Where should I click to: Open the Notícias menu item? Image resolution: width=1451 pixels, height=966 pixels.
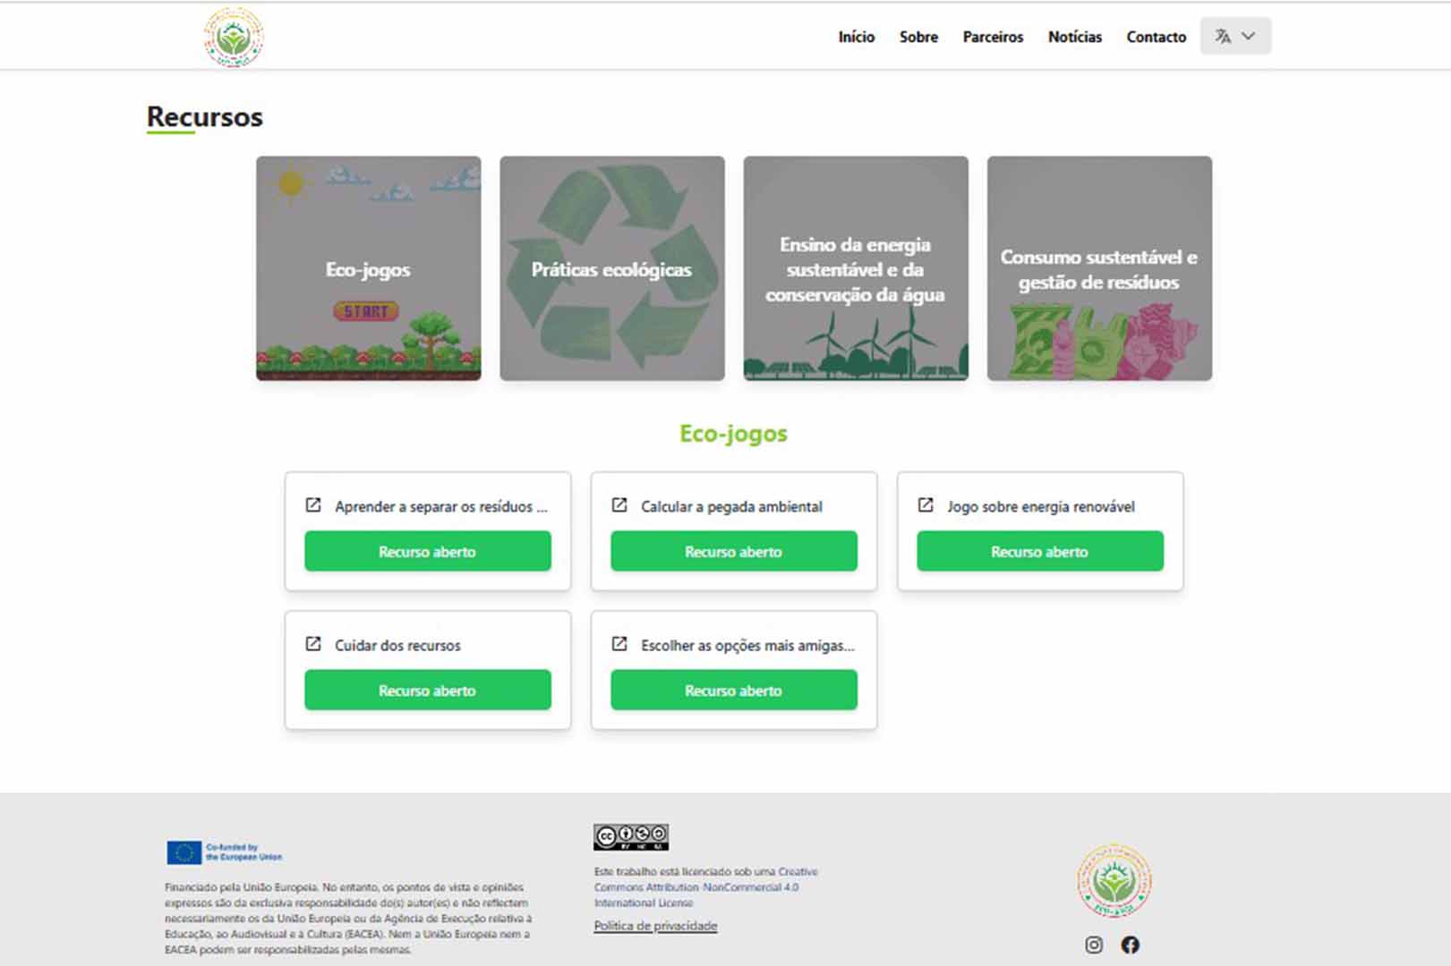1074,38
